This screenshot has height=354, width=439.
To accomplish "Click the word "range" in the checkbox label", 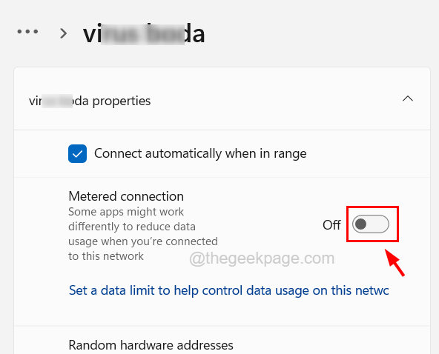I will pyautogui.click(x=290, y=154).
